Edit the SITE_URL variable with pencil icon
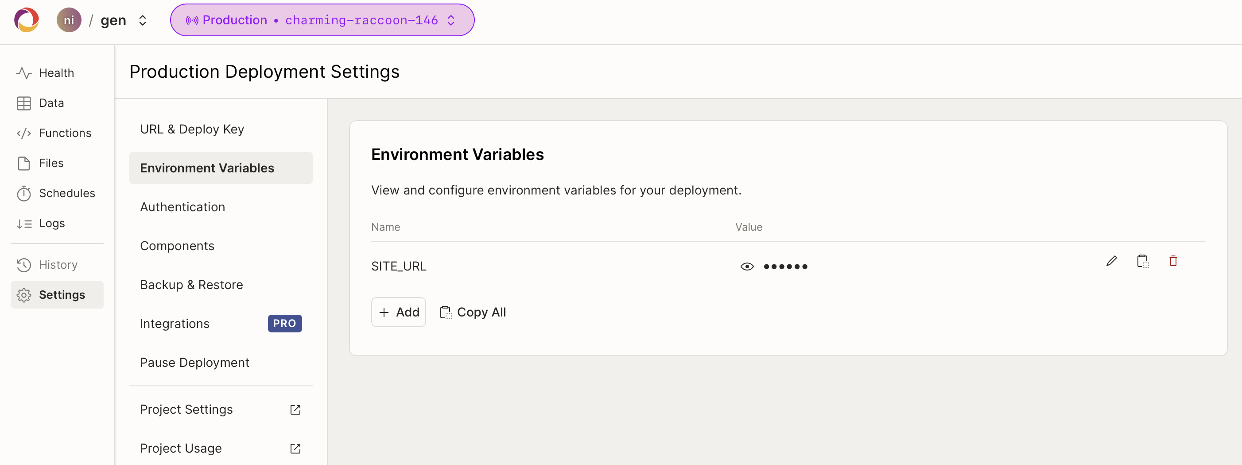Viewport: 1242px width, 465px height. coord(1111,261)
